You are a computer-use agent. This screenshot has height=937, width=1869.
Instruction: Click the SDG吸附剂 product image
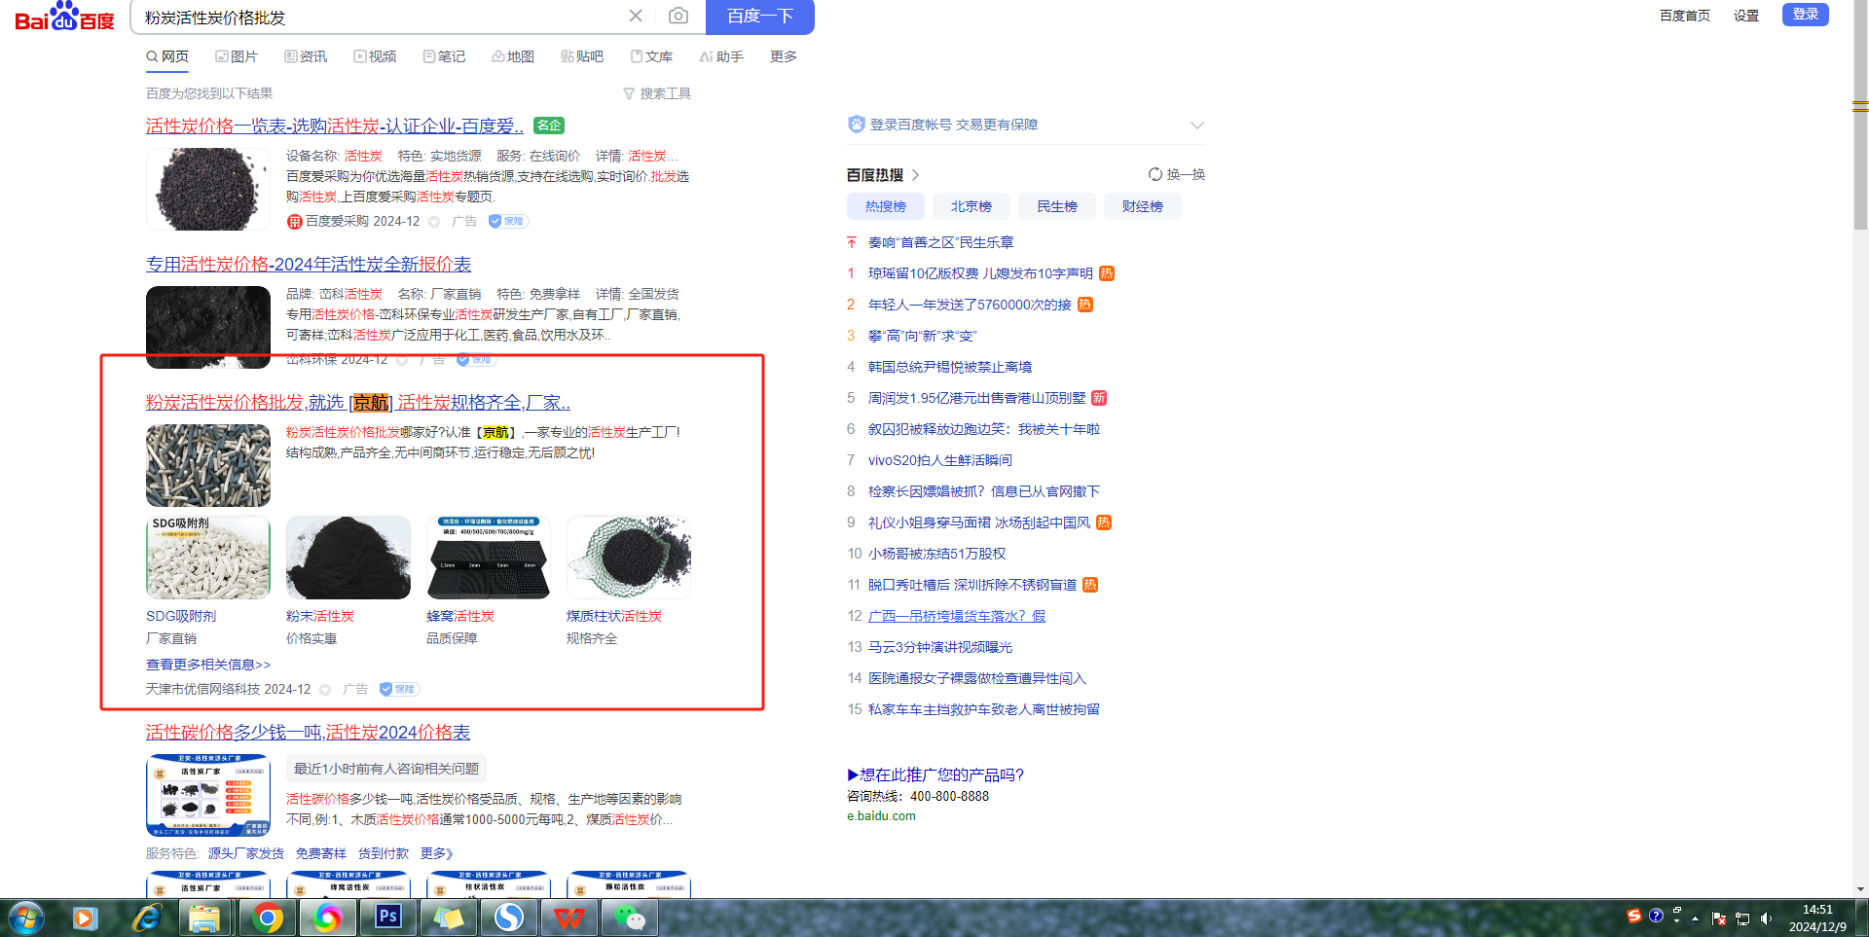(x=208, y=558)
